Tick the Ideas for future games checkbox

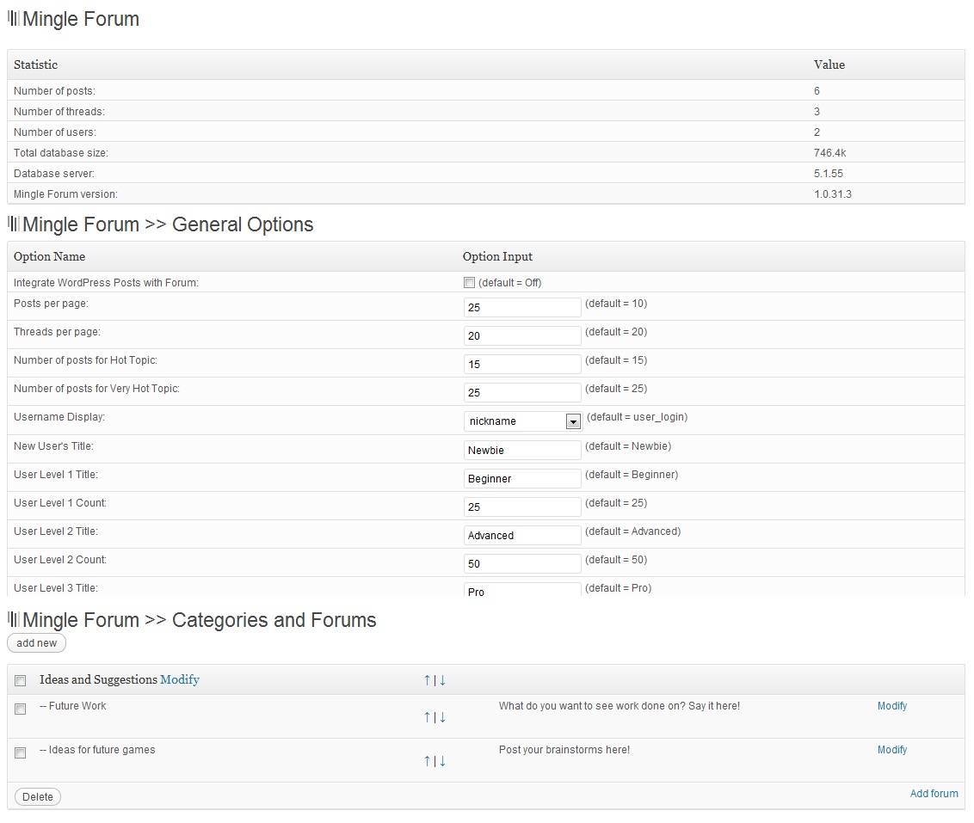21,753
